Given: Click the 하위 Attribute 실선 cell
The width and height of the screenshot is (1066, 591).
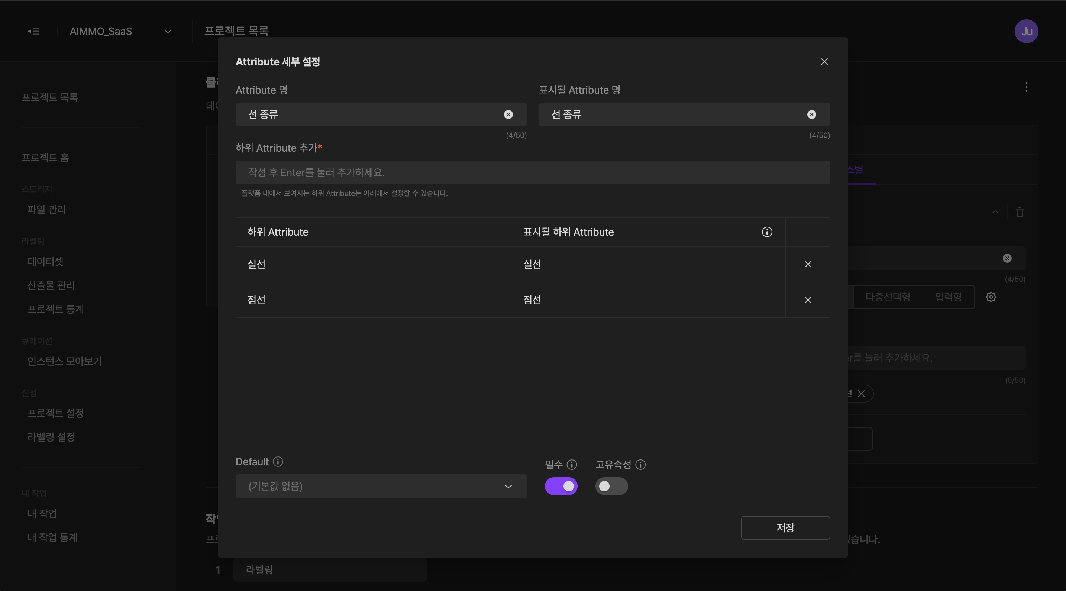Looking at the screenshot, I should [373, 264].
